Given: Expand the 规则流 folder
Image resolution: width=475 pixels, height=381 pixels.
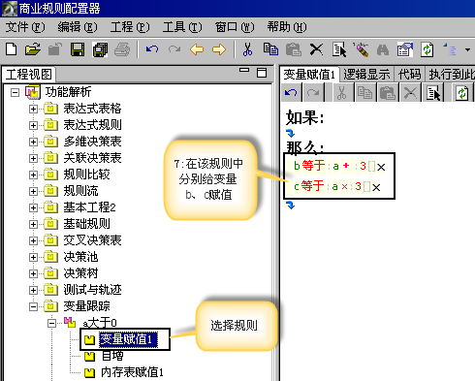Looking at the screenshot, I should point(33,191).
